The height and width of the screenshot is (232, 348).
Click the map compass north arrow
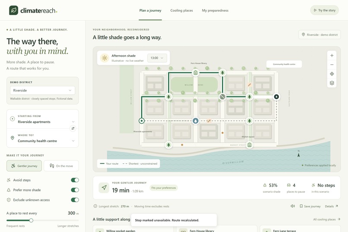(x=298, y=154)
